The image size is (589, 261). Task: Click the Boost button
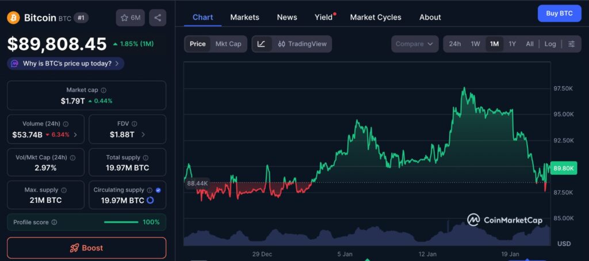[86, 248]
